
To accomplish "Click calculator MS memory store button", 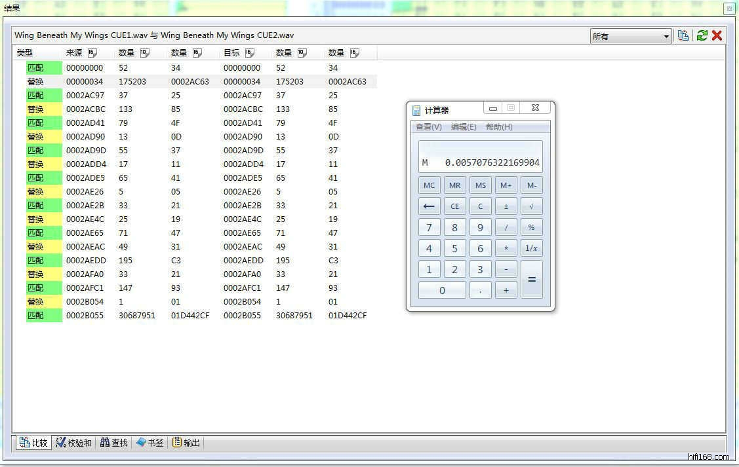I will point(480,185).
